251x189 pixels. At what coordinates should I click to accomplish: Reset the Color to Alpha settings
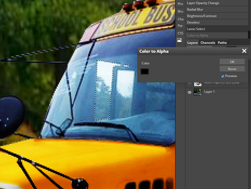[x=232, y=69]
